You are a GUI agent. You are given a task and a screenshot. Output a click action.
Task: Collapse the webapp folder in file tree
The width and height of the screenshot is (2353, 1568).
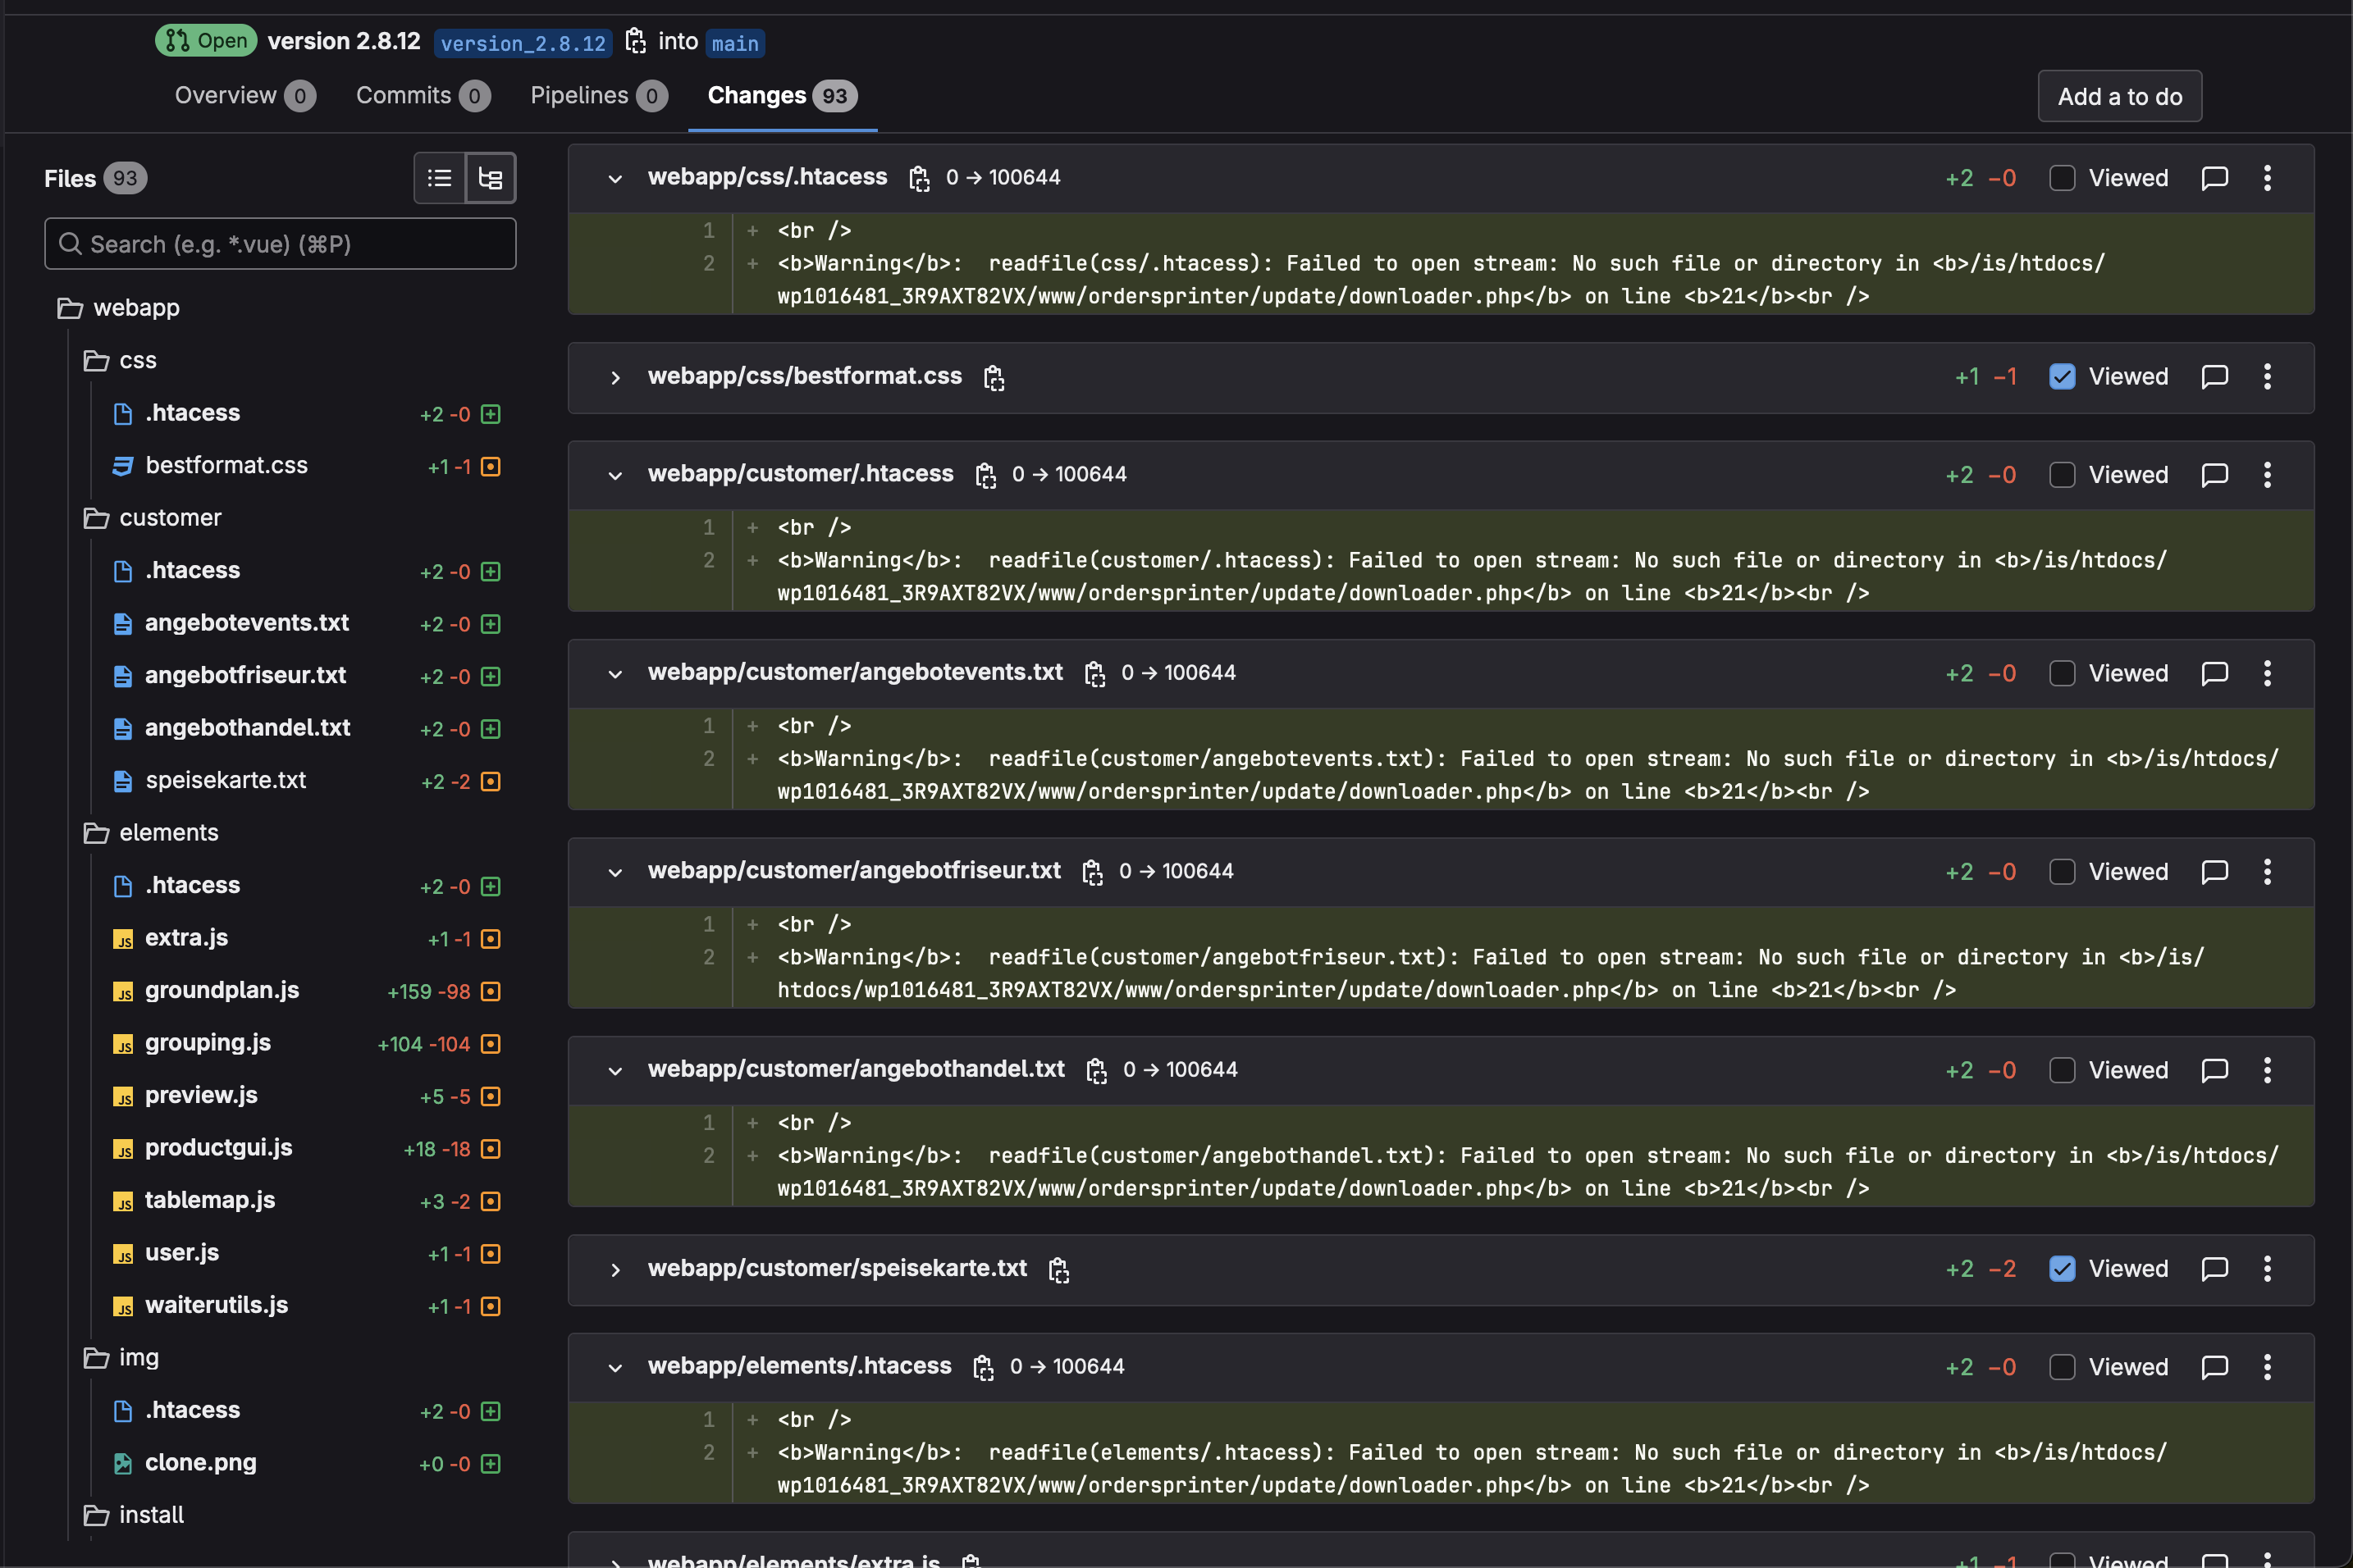tap(118, 308)
